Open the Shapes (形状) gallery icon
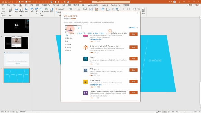 point(32,9)
